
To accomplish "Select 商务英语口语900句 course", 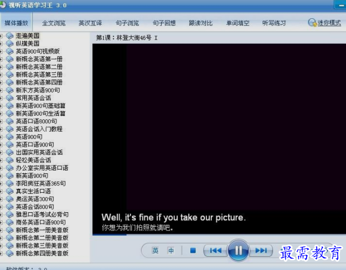I will pos(41,222).
